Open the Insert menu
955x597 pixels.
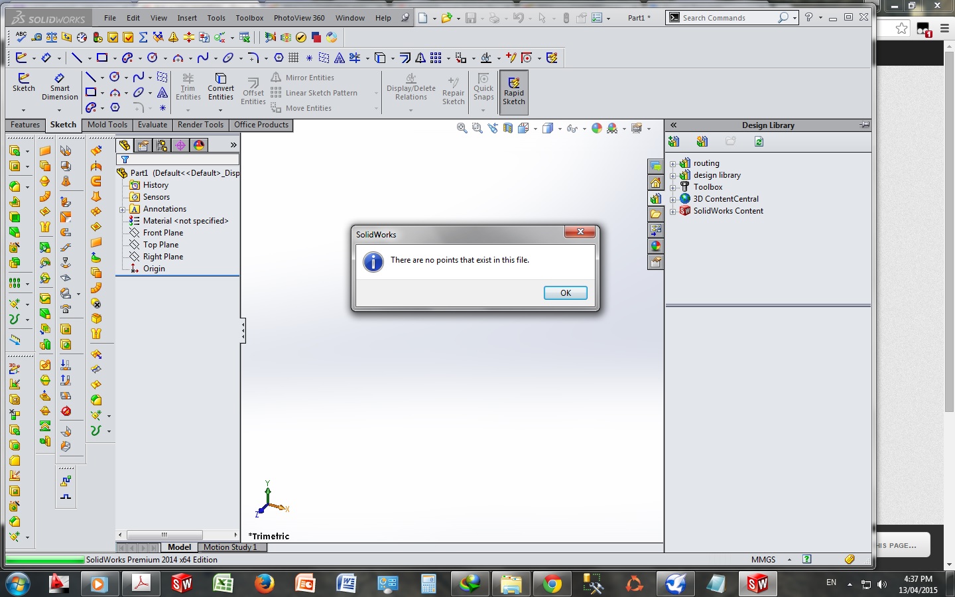(187, 18)
